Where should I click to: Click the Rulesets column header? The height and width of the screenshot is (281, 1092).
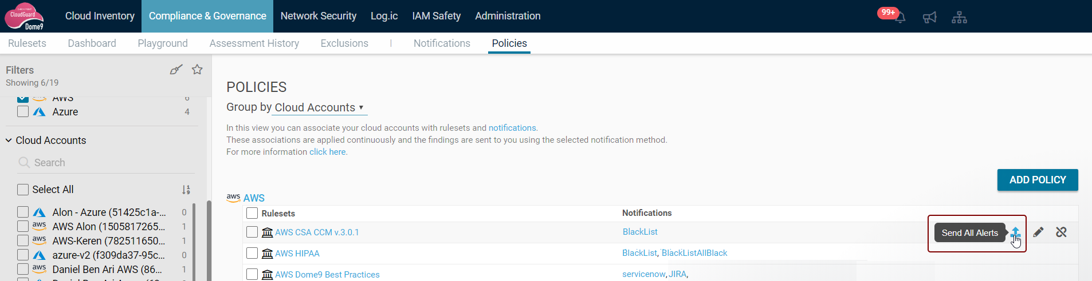(278, 214)
